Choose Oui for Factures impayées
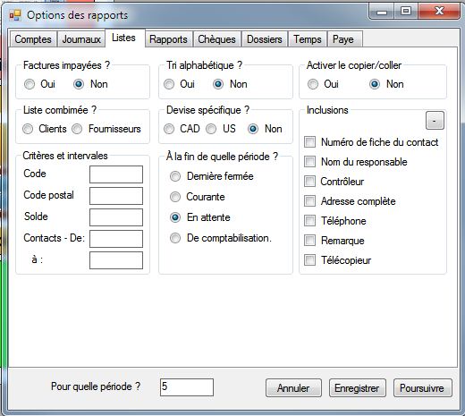This screenshot has width=465, height=416. click(30, 84)
